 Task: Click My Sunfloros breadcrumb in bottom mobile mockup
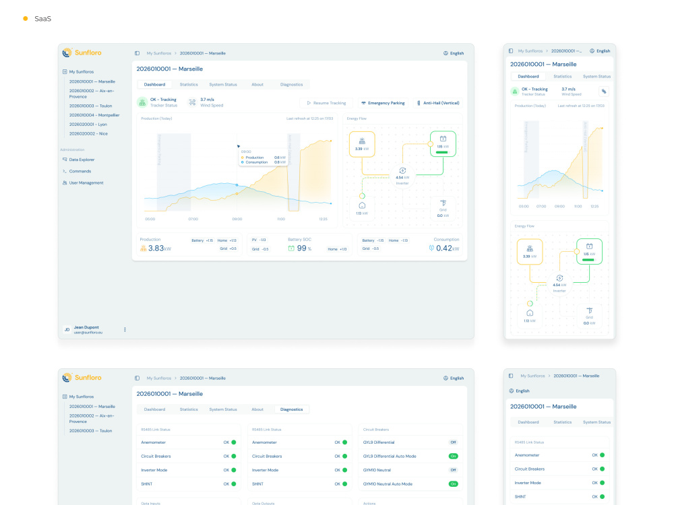pyautogui.click(x=532, y=376)
